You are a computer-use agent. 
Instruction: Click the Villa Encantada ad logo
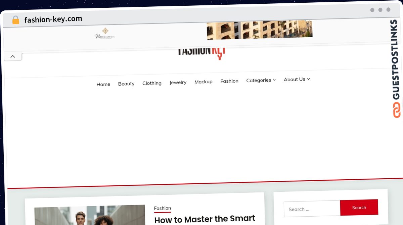[x=105, y=34]
